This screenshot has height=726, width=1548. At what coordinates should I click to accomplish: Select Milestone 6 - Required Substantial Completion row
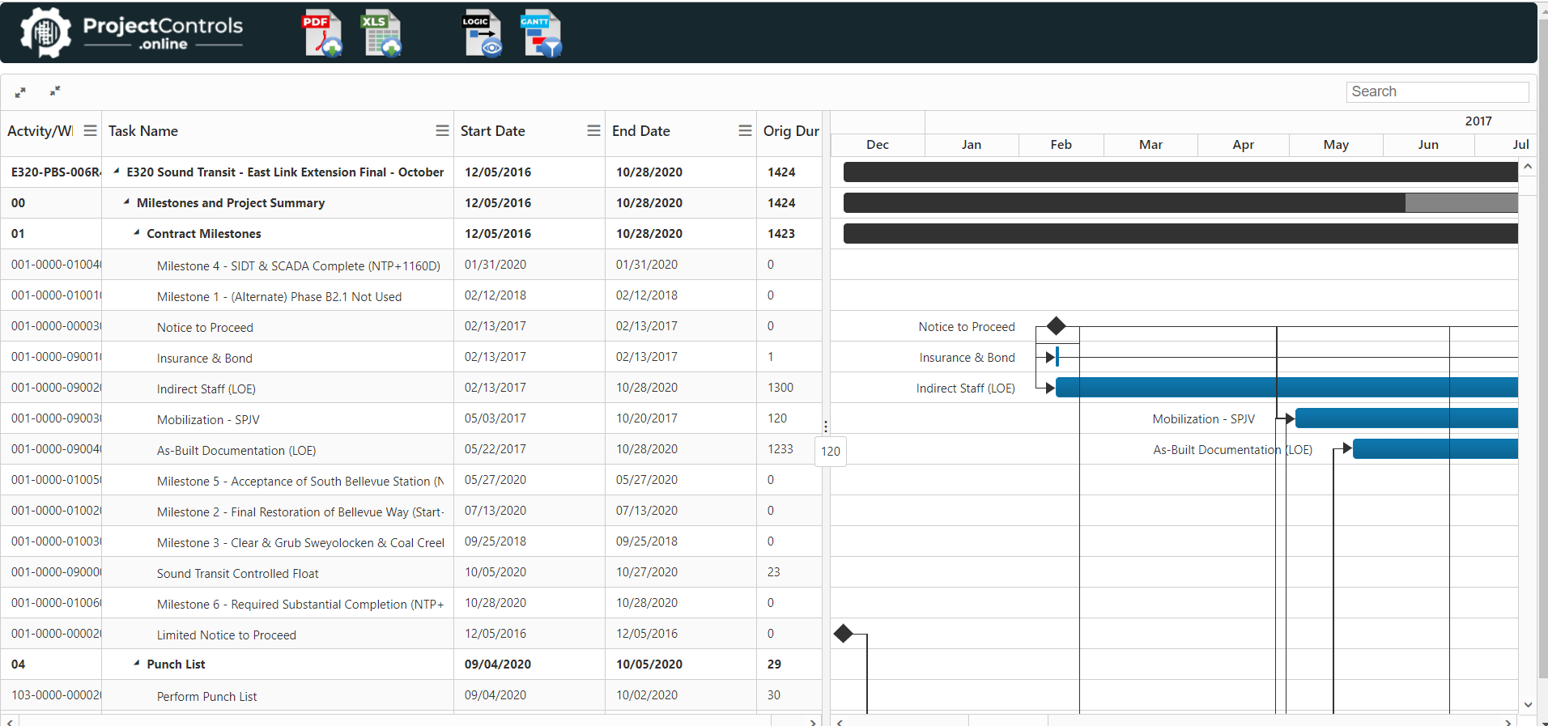(x=410, y=603)
